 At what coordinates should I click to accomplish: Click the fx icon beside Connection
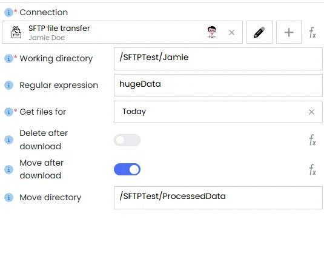pos(312,33)
